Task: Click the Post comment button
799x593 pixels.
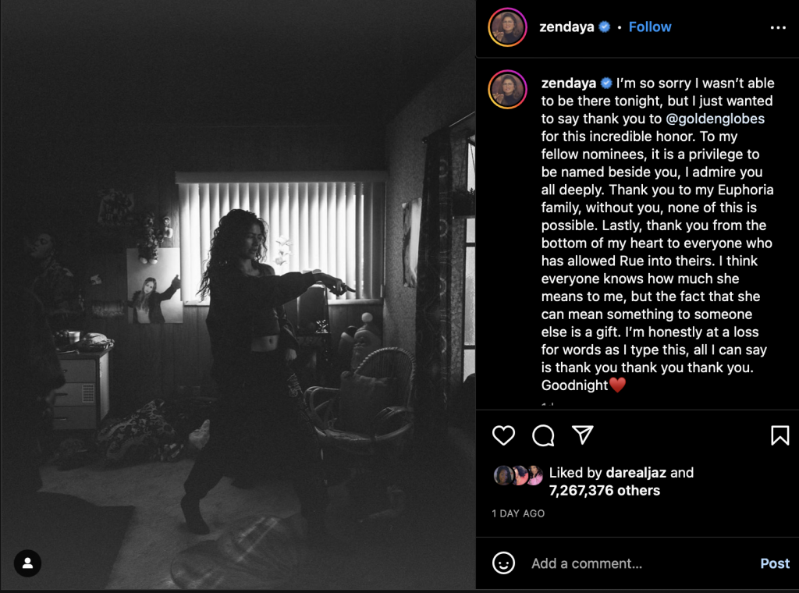Action: (x=775, y=563)
